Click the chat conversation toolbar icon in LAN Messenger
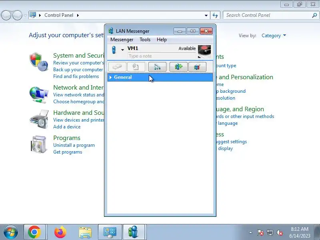320x240 pixels. point(117,67)
